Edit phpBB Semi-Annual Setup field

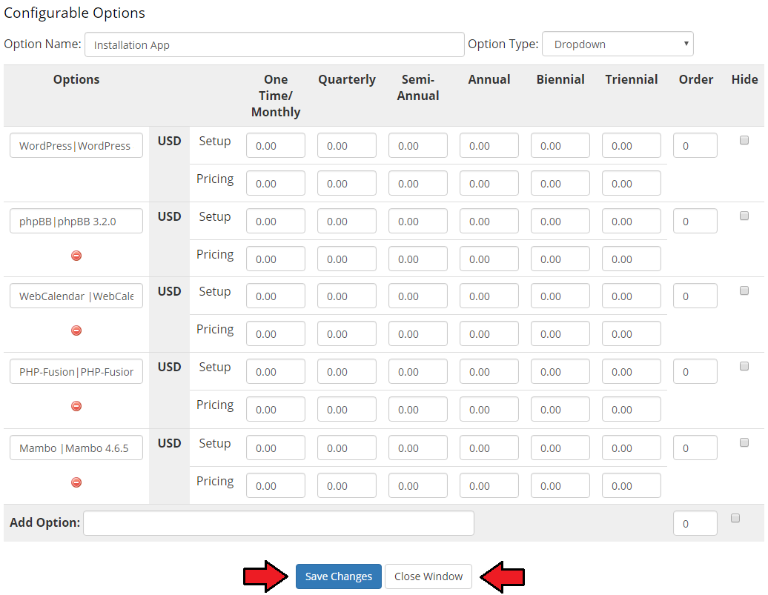point(418,221)
